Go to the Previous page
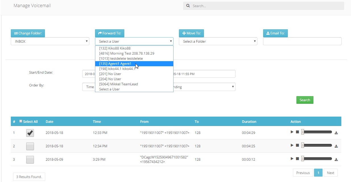The image size is (351, 182). [303, 173]
